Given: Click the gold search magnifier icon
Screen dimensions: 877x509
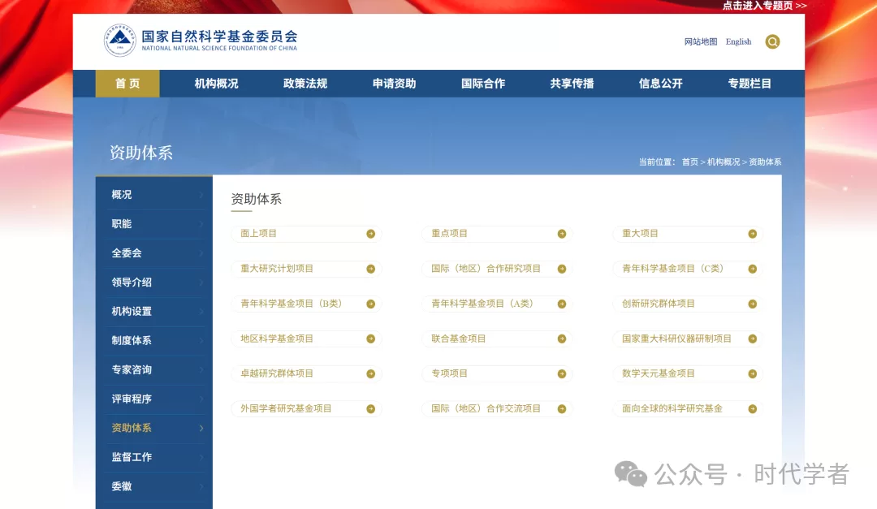Looking at the screenshot, I should [772, 41].
